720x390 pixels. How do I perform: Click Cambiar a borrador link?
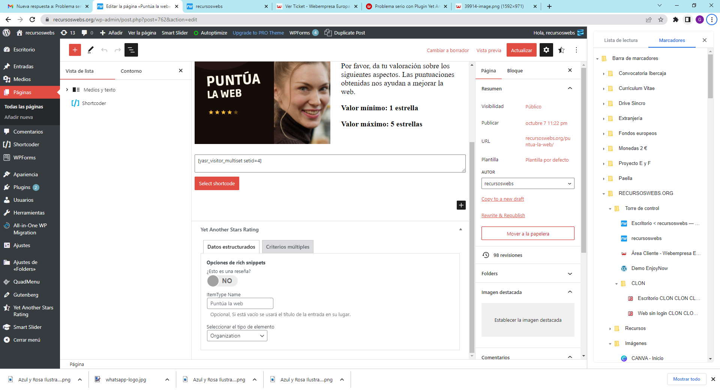tap(448, 50)
